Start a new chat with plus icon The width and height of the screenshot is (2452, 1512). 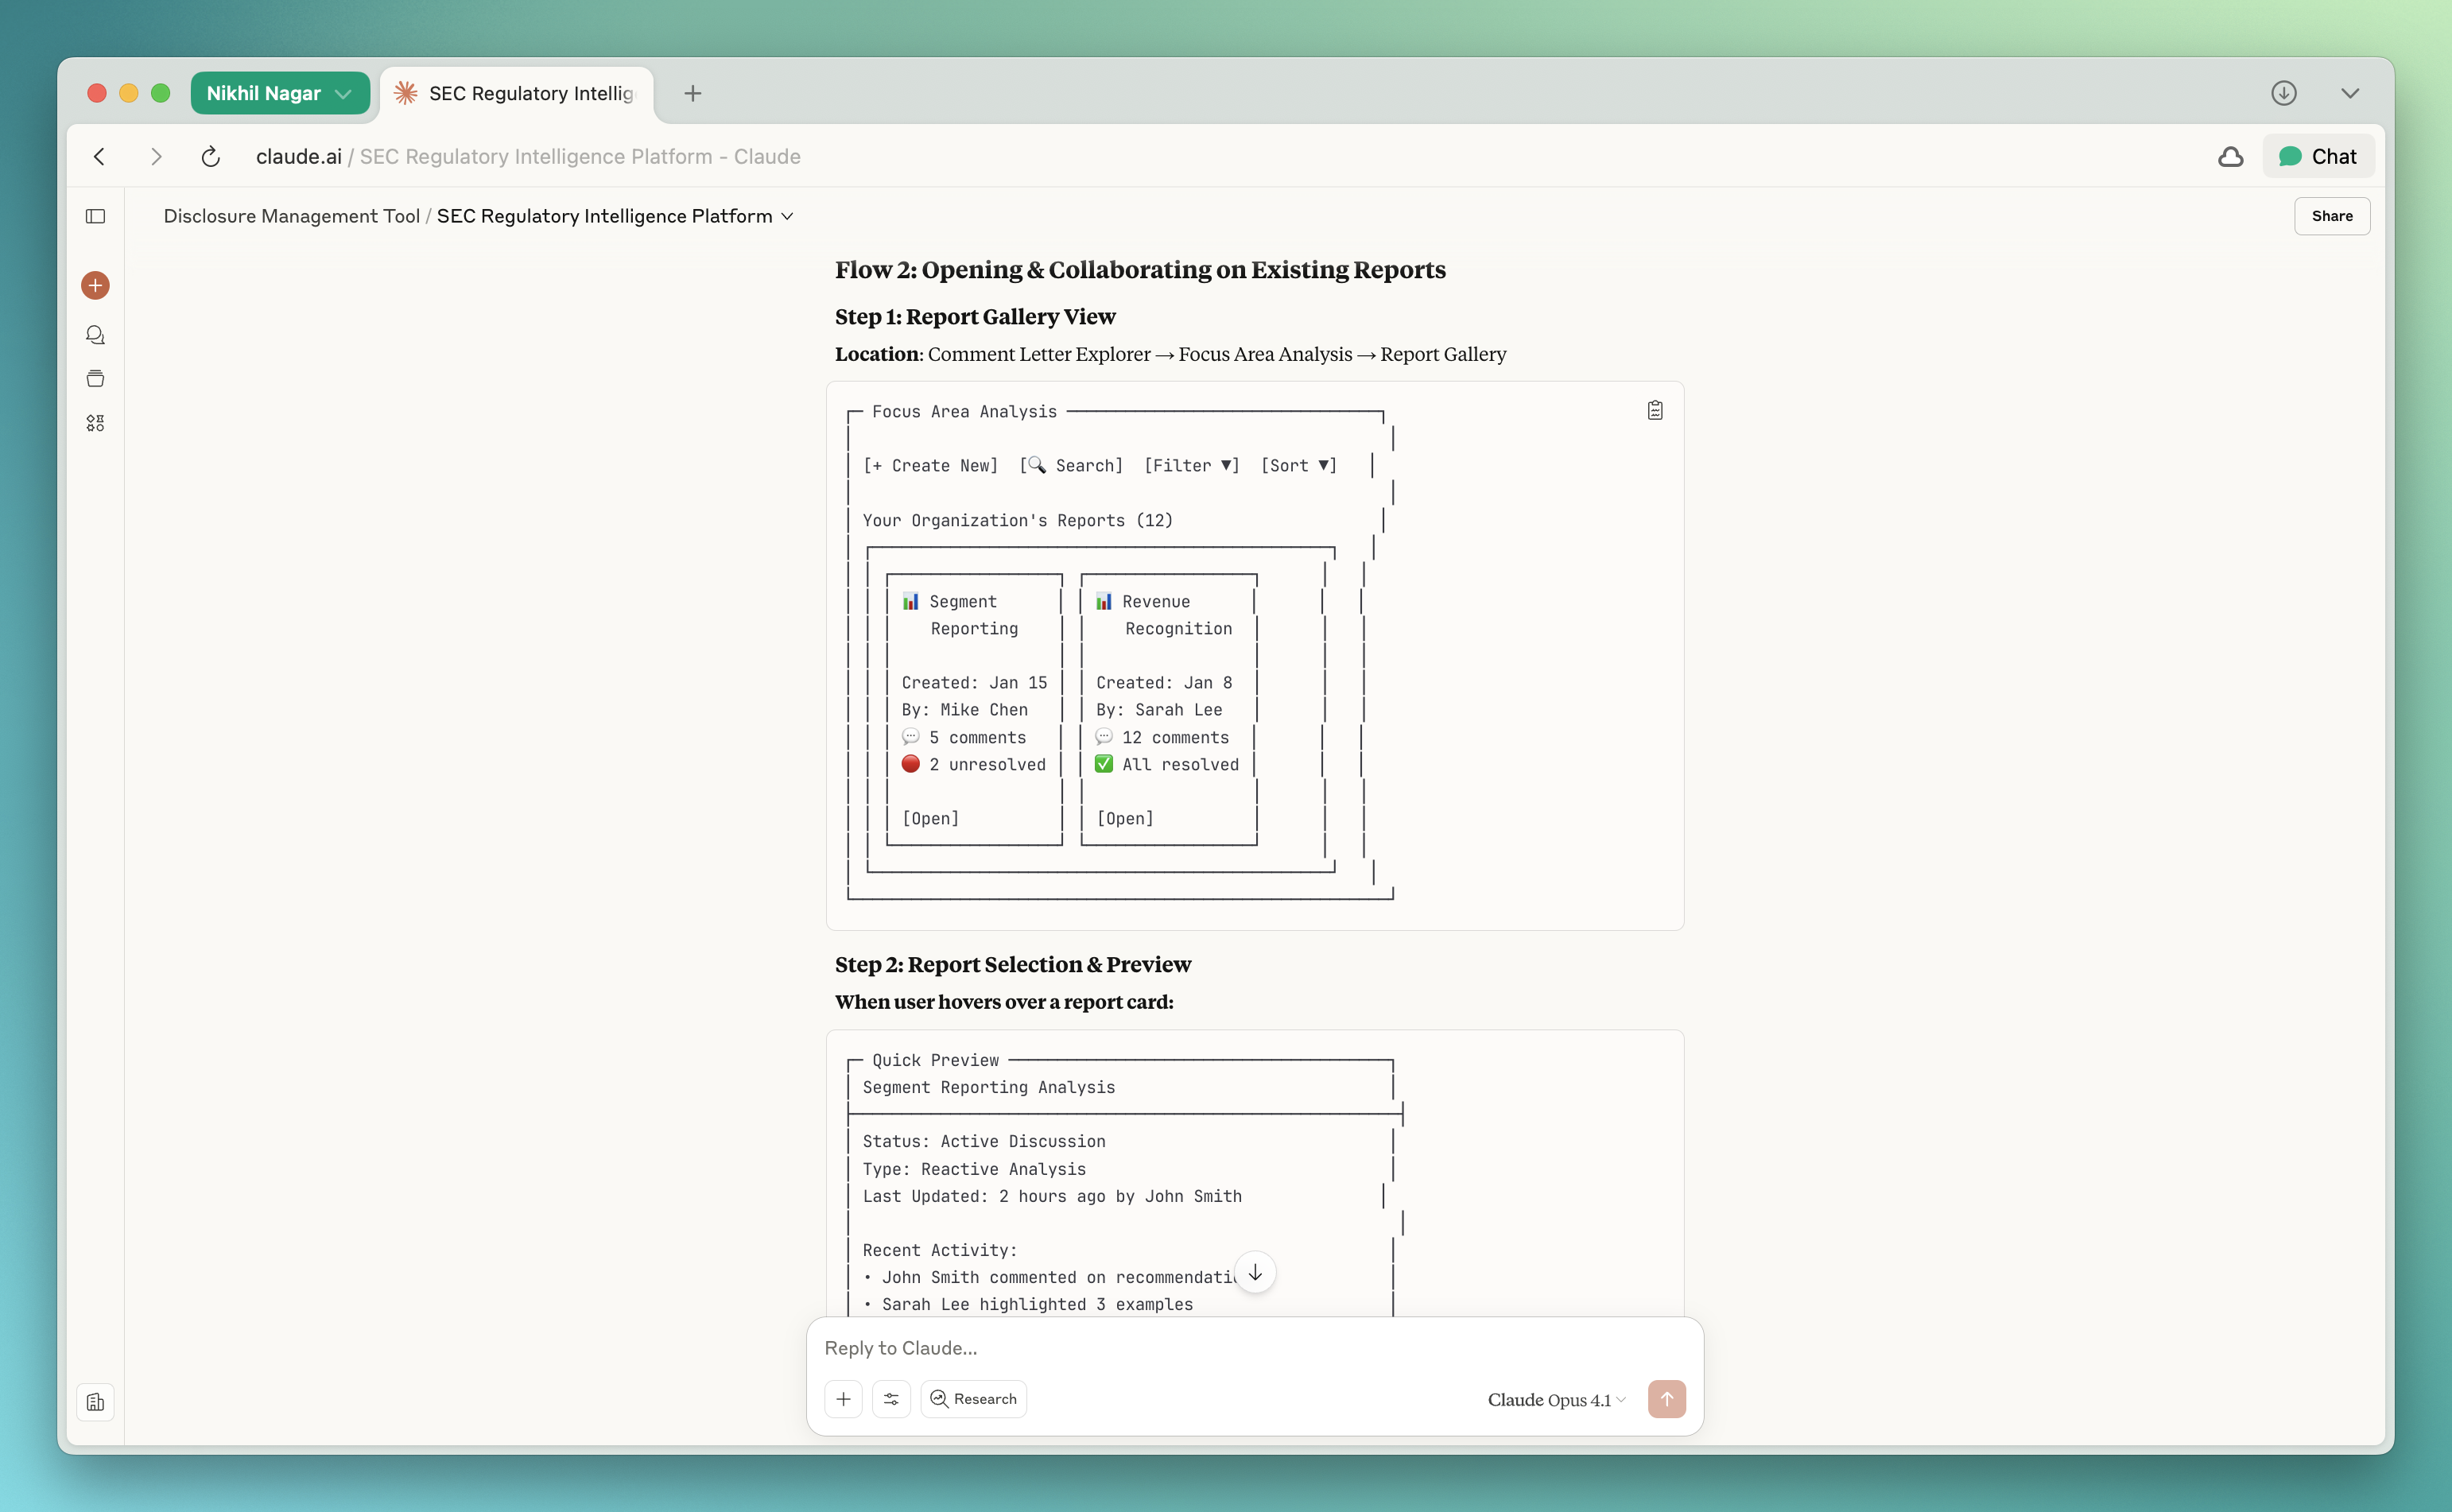(95, 286)
